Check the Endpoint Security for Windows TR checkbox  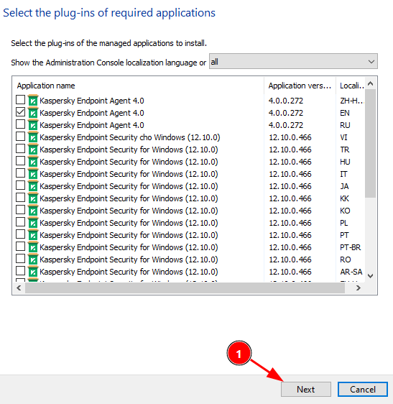[20, 149]
